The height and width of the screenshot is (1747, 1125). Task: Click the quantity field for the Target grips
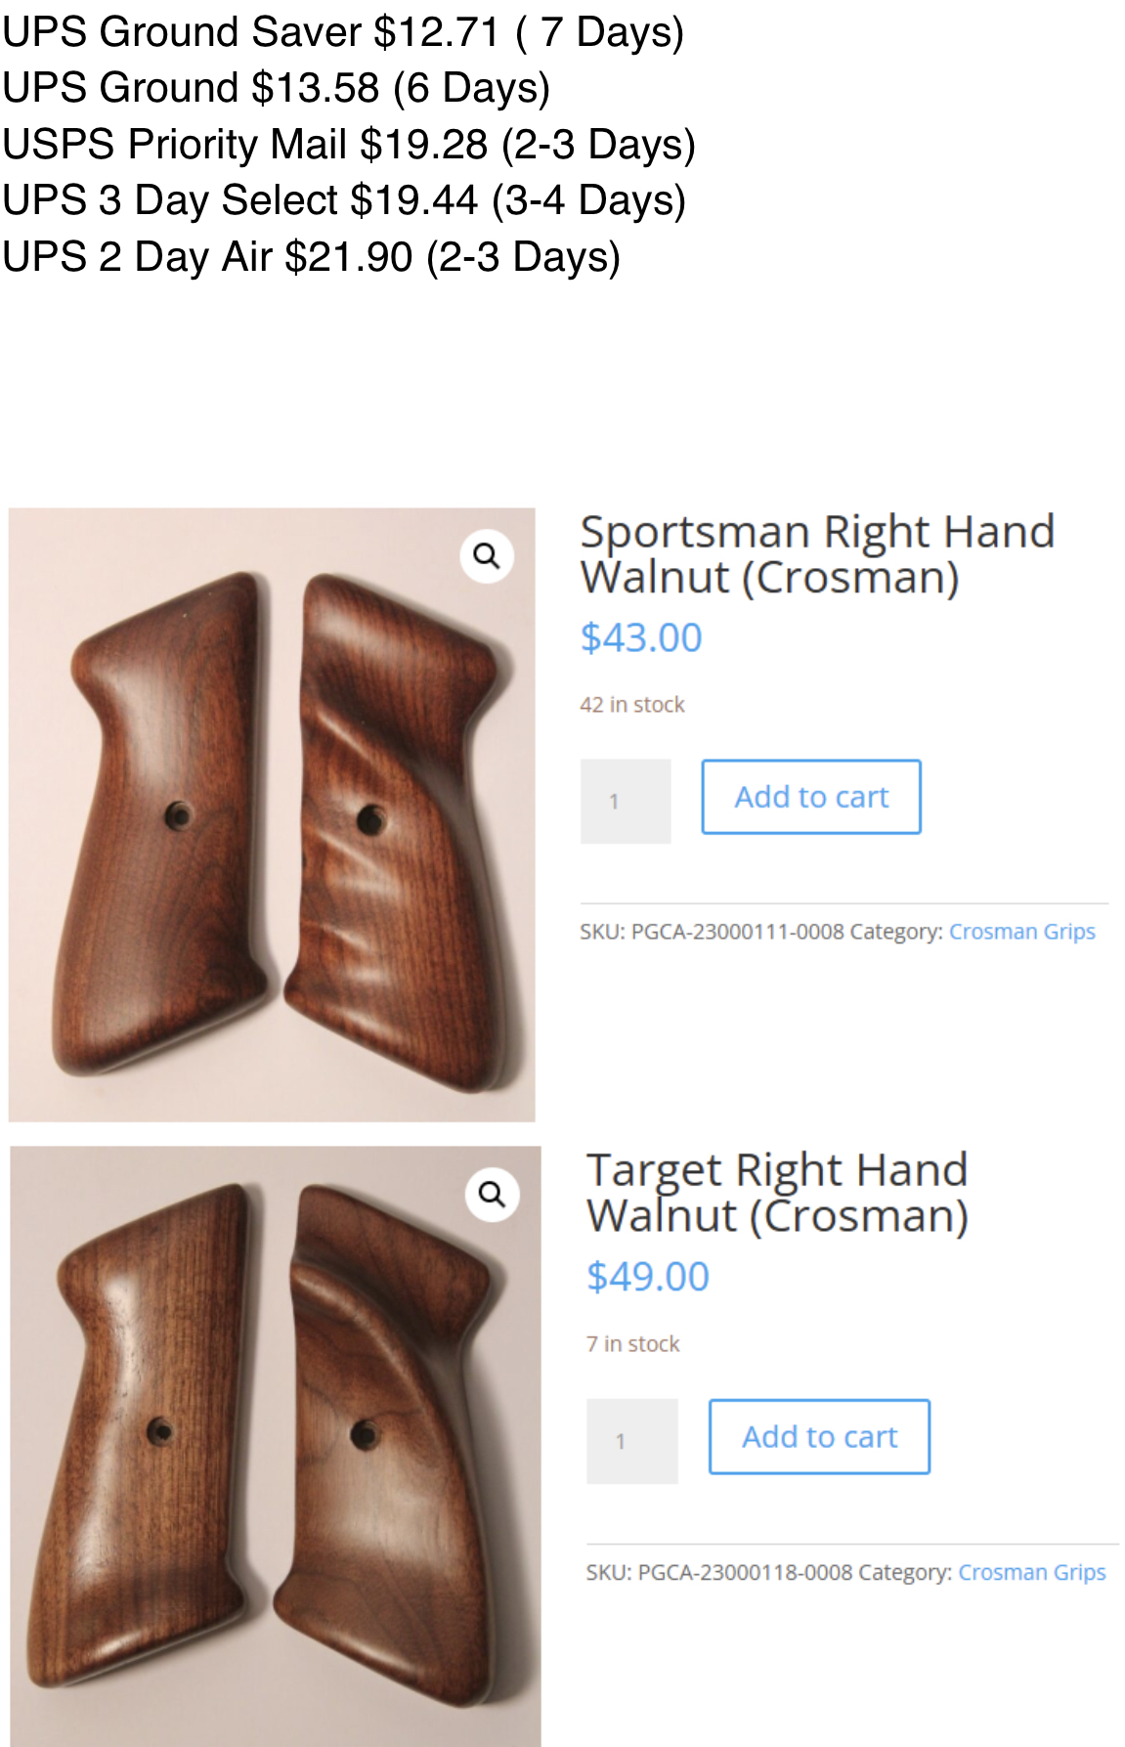tap(632, 1441)
